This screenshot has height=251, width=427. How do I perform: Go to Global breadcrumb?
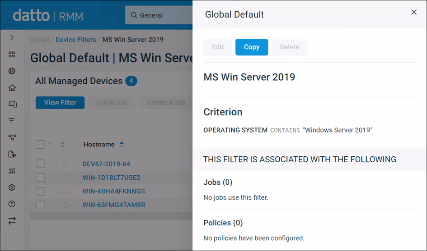[x=39, y=40]
